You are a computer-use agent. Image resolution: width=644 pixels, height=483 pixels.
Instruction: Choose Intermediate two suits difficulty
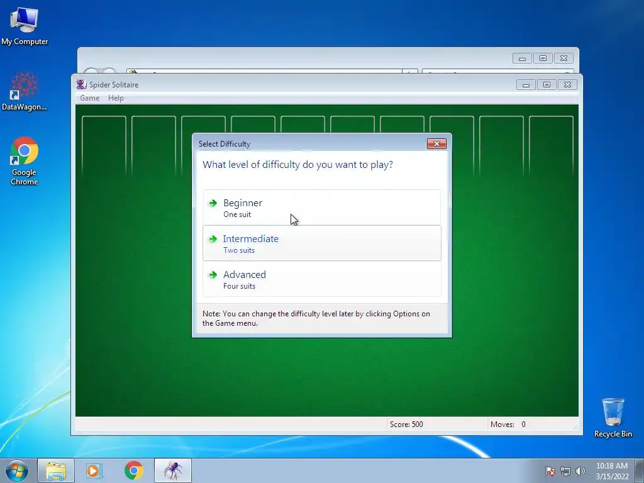321,243
